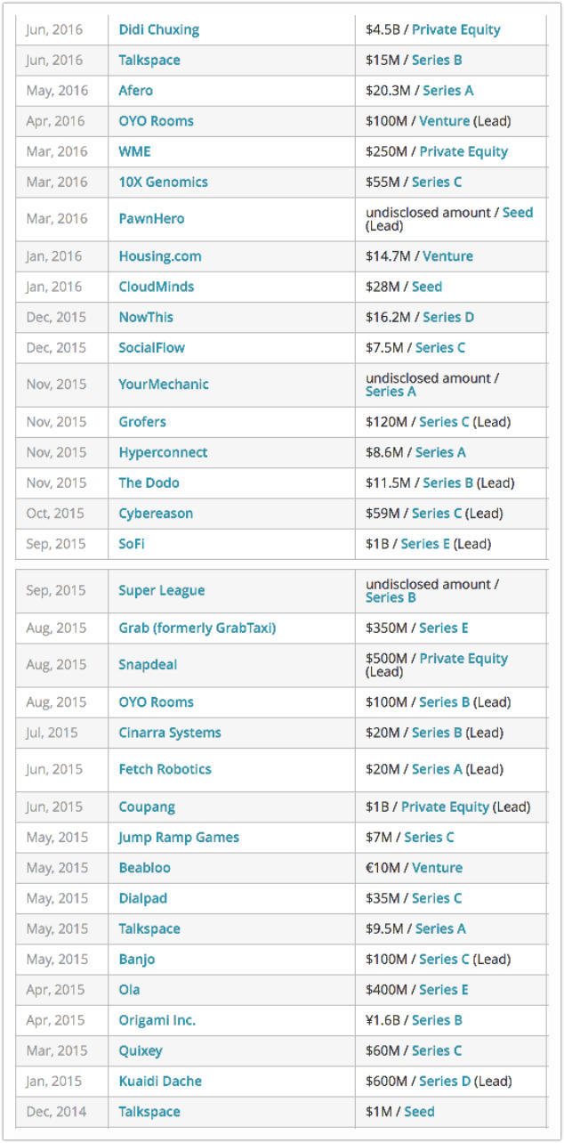Open the 10X Genomics link
The height and width of the screenshot is (1143, 564).
click(163, 182)
